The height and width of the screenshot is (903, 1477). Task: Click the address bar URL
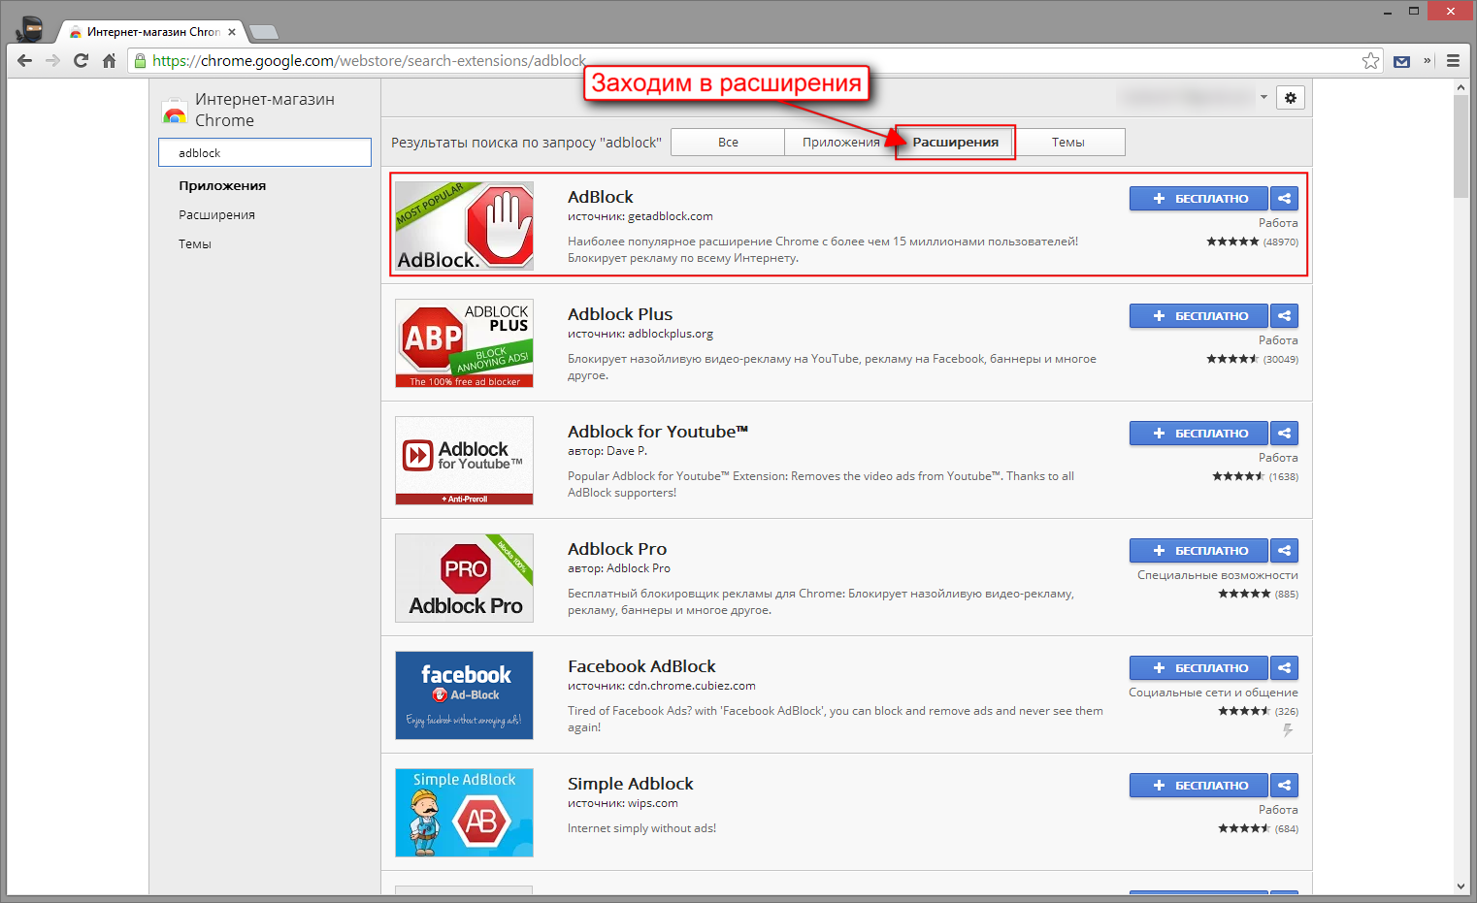[x=369, y=60]
